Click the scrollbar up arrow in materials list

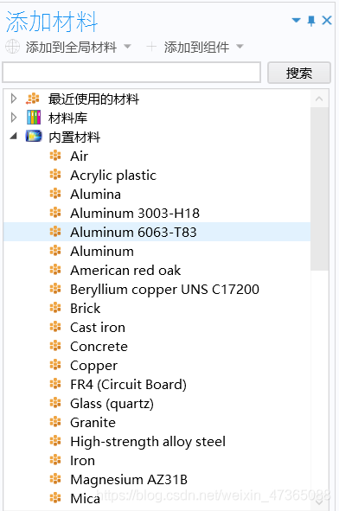coord(319,99)
